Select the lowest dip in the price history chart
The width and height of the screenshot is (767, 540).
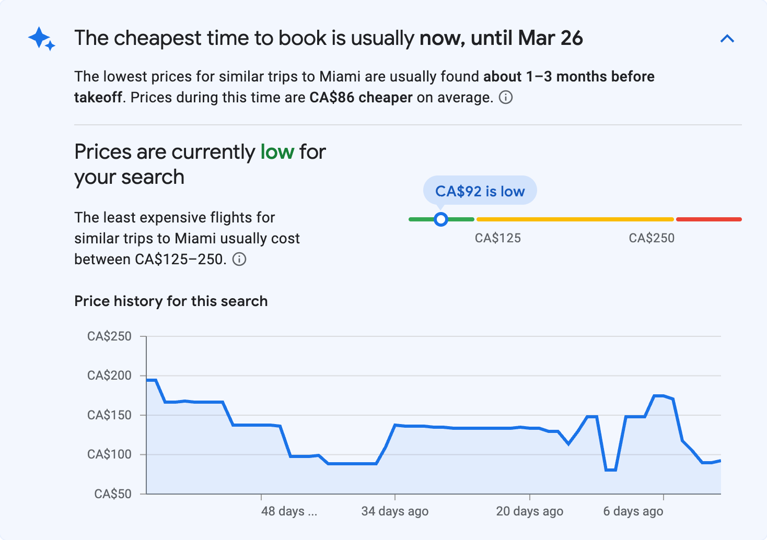tap(609, 470)
